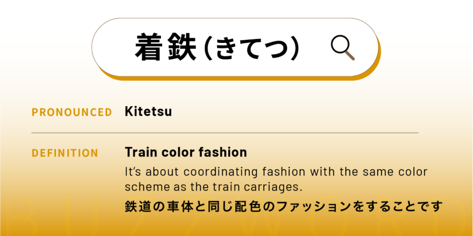Click ファッション in the Japanese sentence
Screen dimensions: 473x236
313,206
